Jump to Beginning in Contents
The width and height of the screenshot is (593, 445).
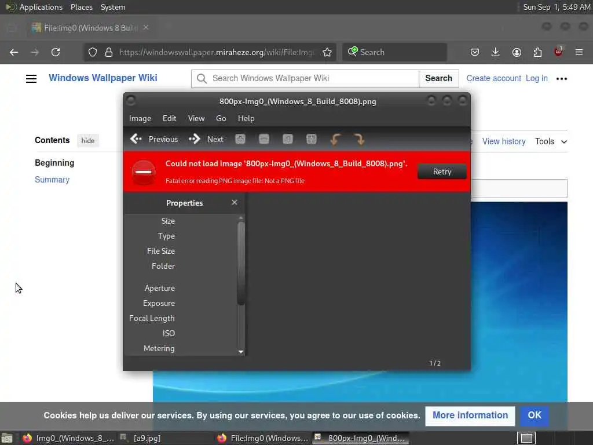(x=54, y=163)
